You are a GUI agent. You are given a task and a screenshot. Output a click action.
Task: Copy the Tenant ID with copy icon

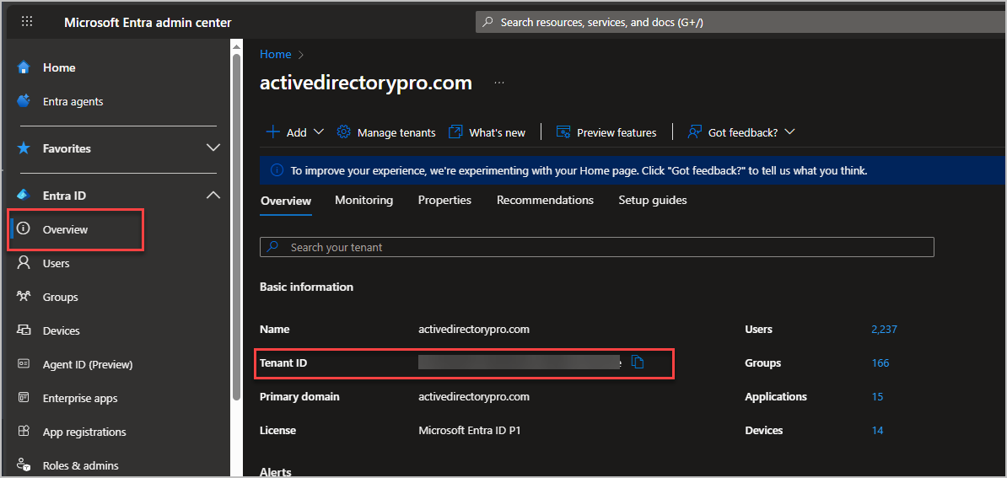point(638,363)
